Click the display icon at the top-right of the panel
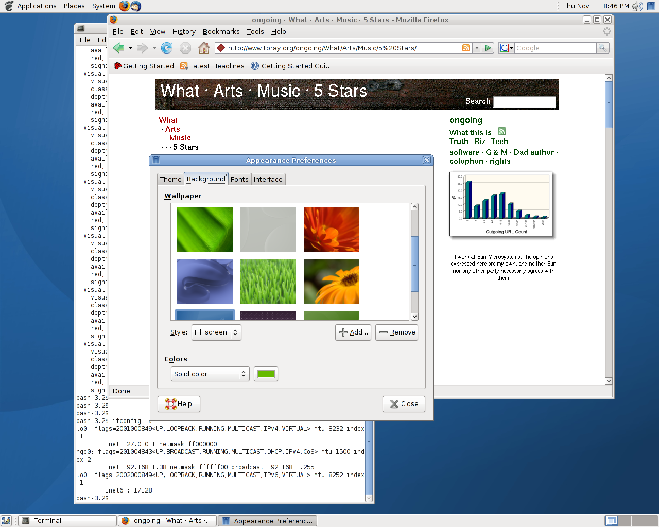Viewport: 659px width, 527px height. [651, 6]
